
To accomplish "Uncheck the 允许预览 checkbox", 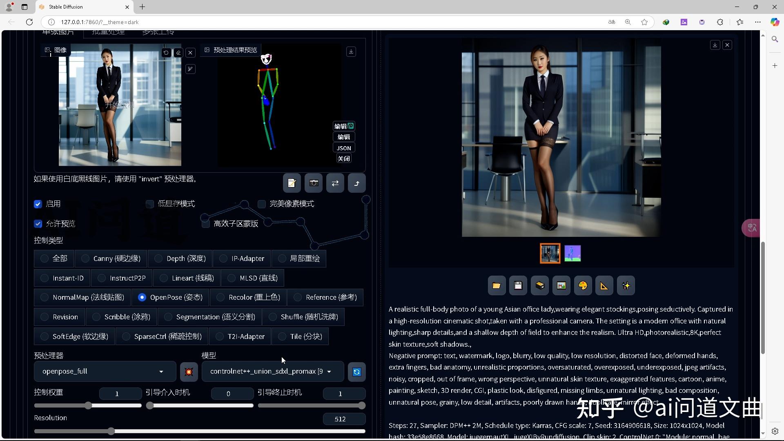I will pos(38,223).
